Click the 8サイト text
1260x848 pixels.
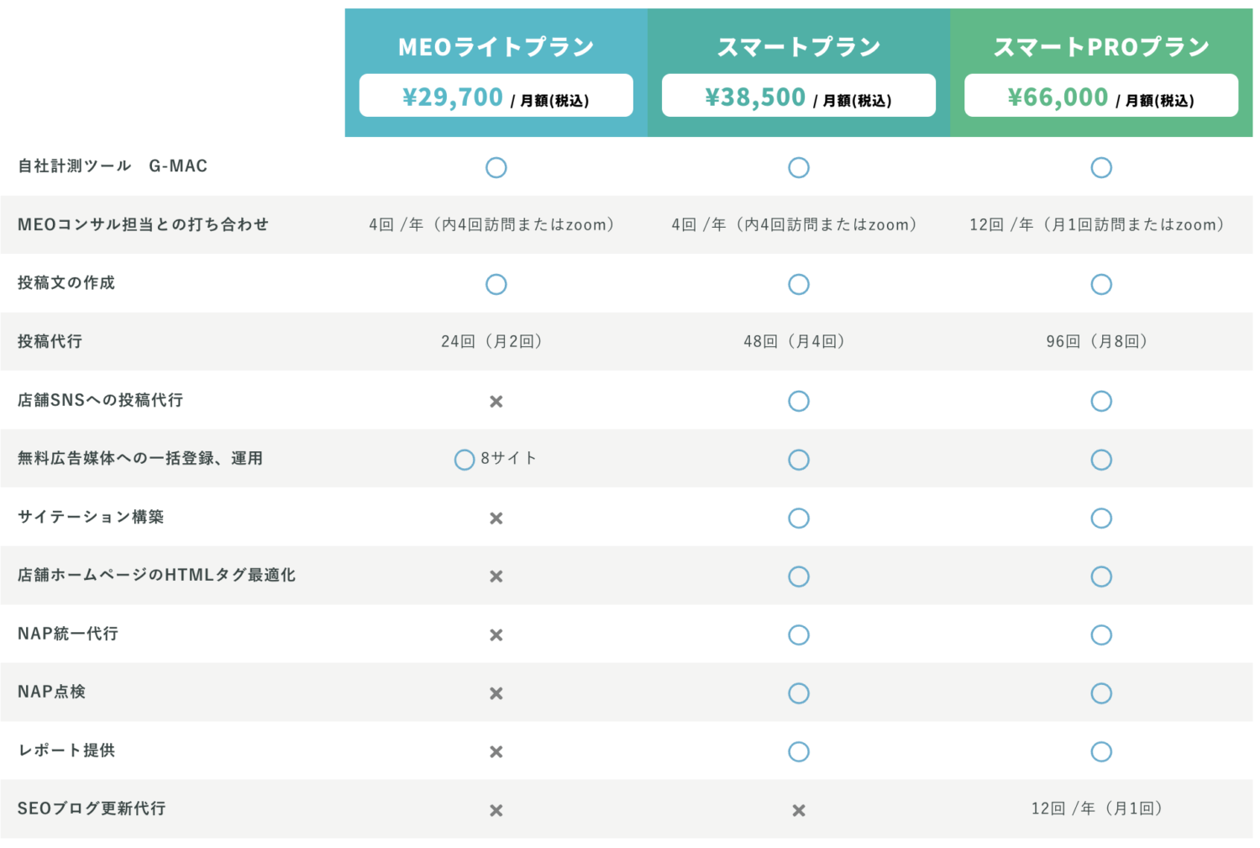tap(508, 458)
